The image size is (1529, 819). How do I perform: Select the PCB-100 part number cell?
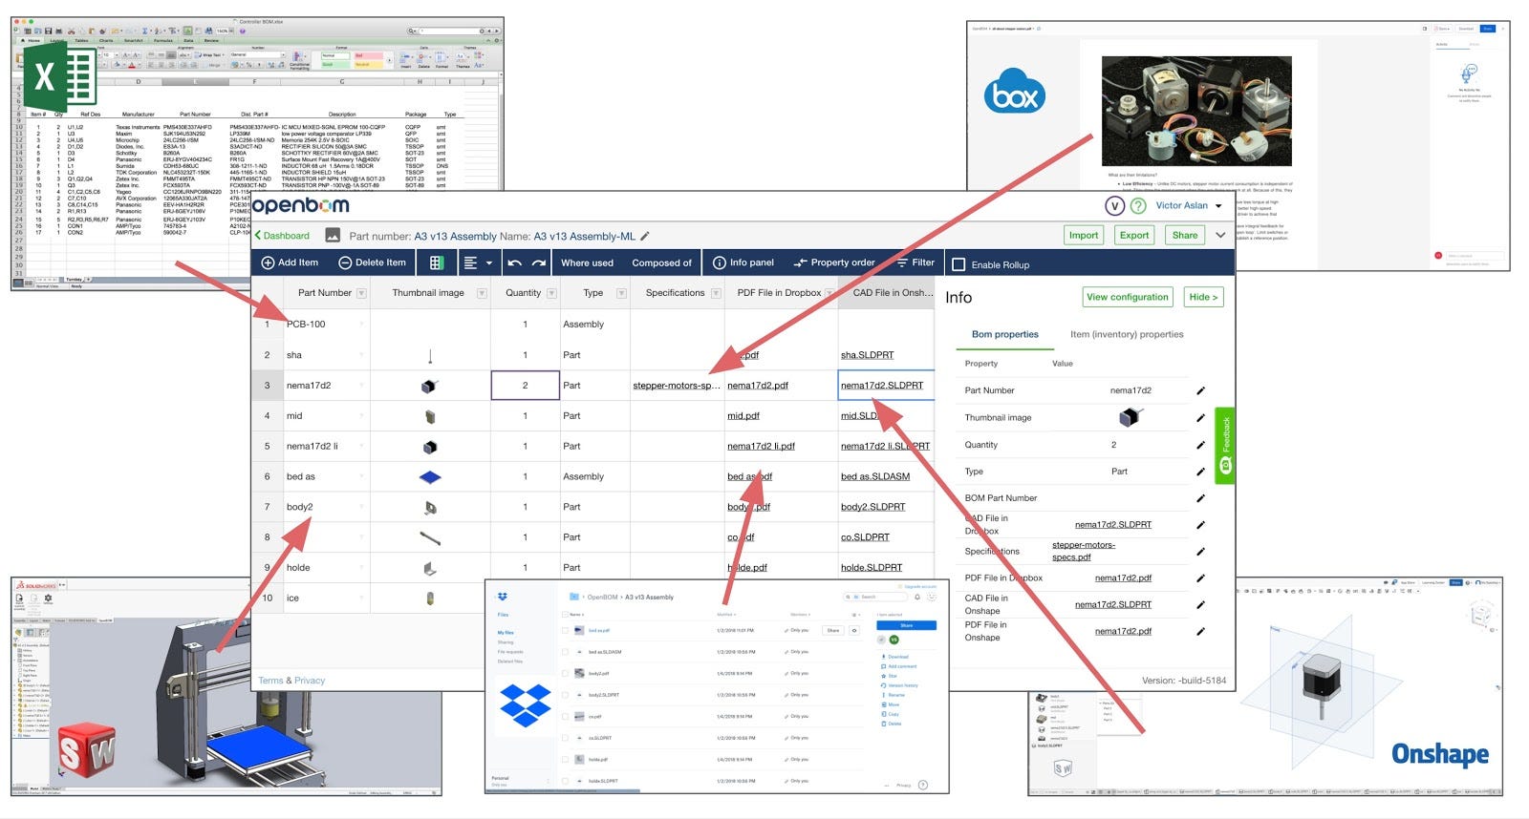(x=326, y=325)
